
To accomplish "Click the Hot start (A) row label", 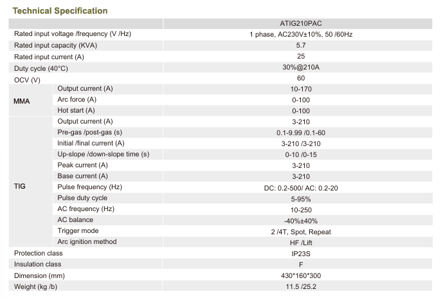I will tap(76, 111).
